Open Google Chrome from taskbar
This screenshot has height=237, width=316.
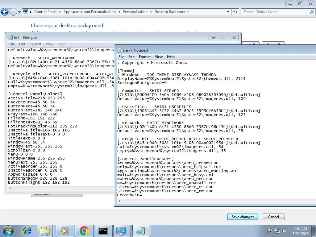84,231
